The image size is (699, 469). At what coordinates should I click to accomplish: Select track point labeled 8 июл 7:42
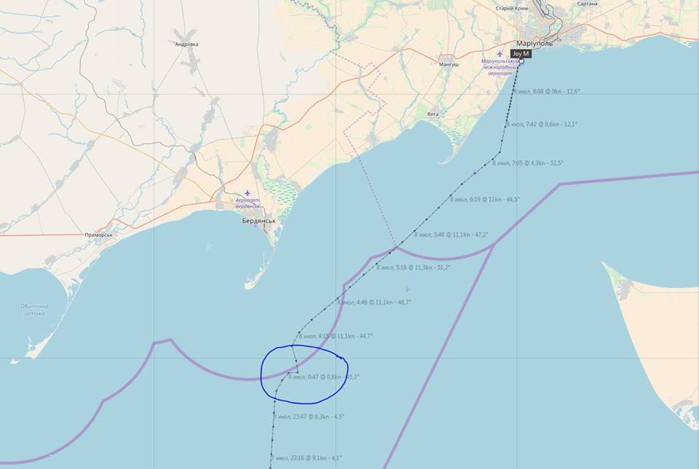click(507, 125)
